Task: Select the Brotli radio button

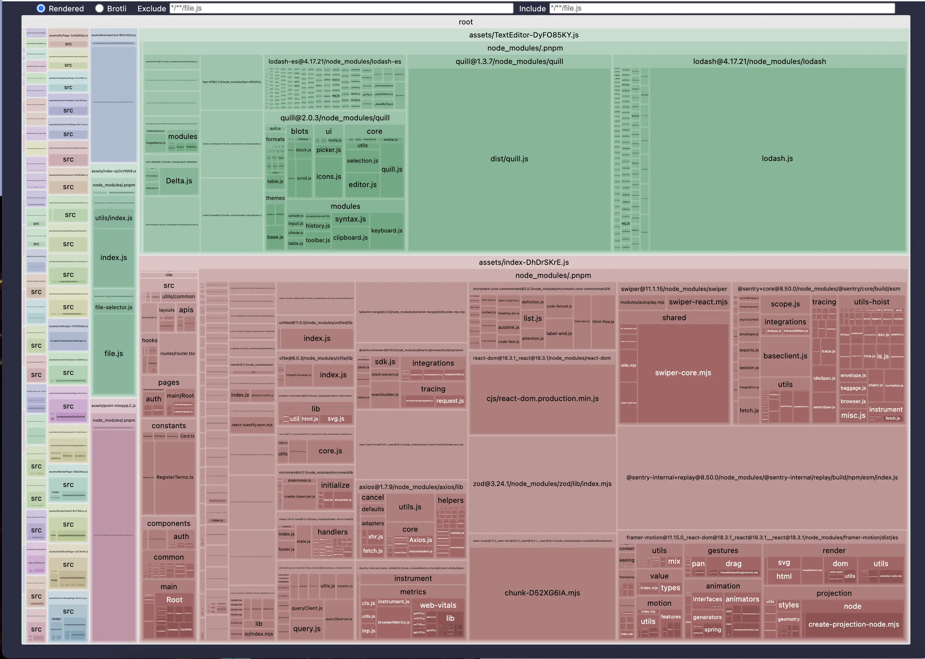Action: click(x=99, y=9)
